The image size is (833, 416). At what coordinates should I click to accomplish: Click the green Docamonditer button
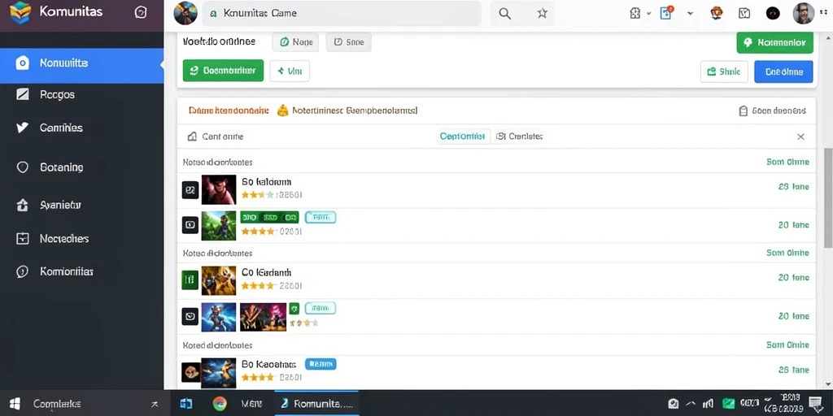coord(223,71)
